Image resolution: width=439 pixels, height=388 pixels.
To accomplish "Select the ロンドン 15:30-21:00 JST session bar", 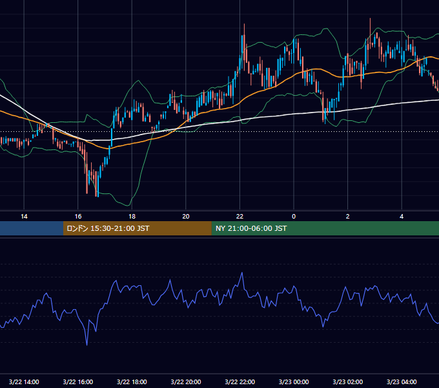I will pyautogui.click(x=137, y=228).
